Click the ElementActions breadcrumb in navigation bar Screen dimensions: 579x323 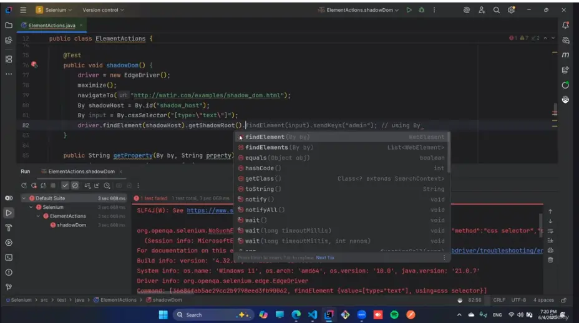pyautogui.click(x=115, y=300)
